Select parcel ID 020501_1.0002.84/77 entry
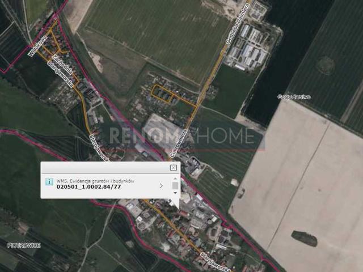 88,186
